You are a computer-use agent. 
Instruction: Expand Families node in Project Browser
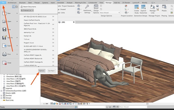[1, 95]
